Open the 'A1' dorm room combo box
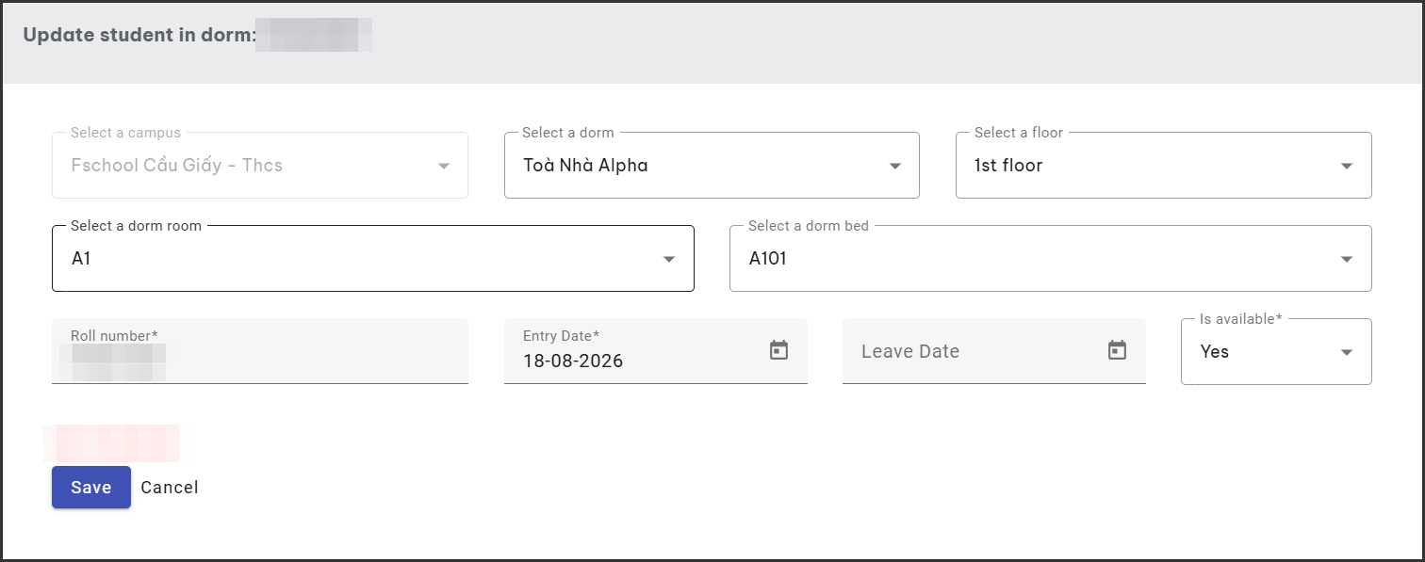The width and height of the screenshot is (1425, 562). (373, 259)
